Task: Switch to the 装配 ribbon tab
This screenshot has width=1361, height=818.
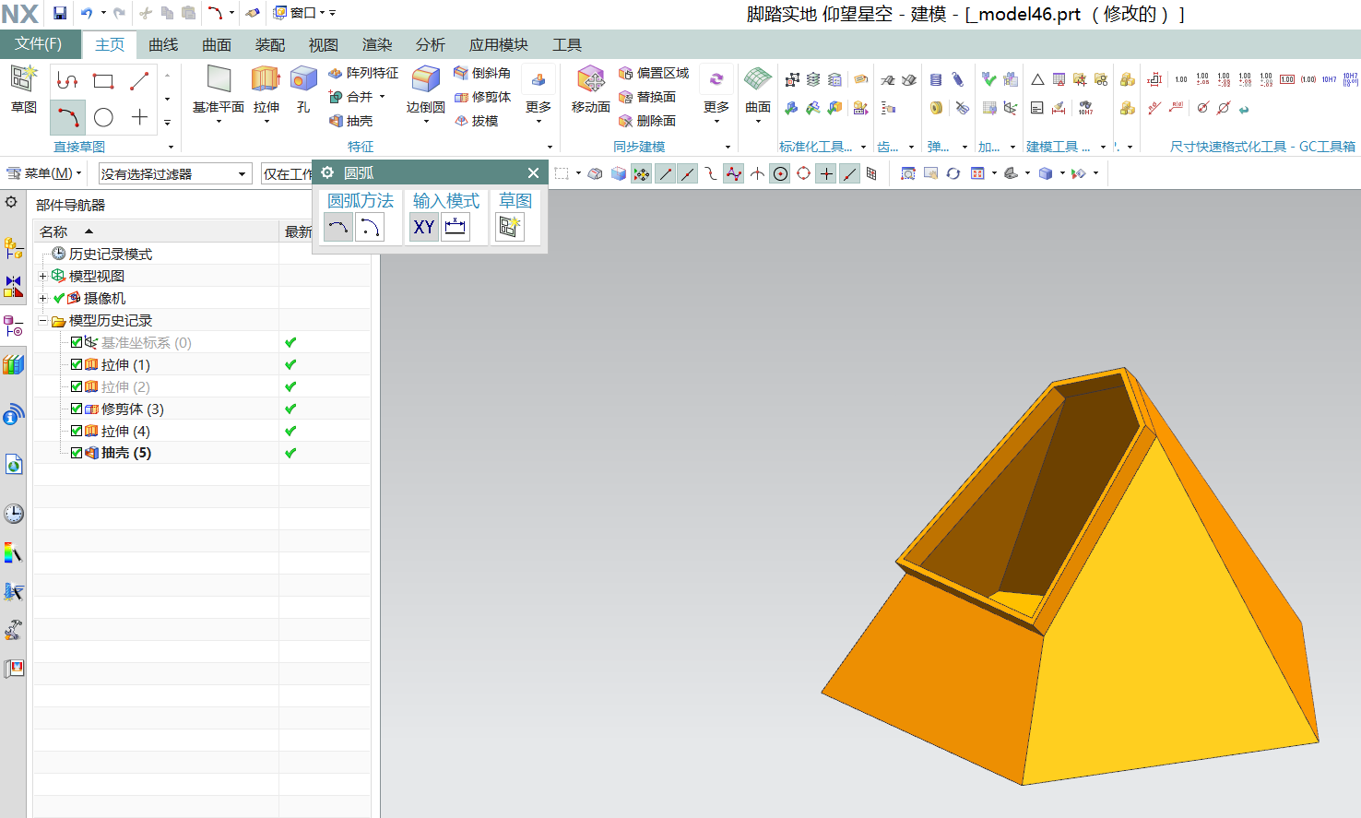Action: coord(270,44)
